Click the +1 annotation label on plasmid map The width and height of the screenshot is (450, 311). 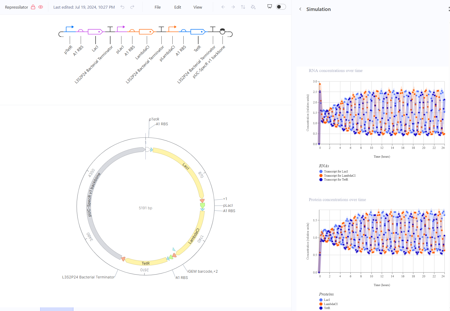225,199
